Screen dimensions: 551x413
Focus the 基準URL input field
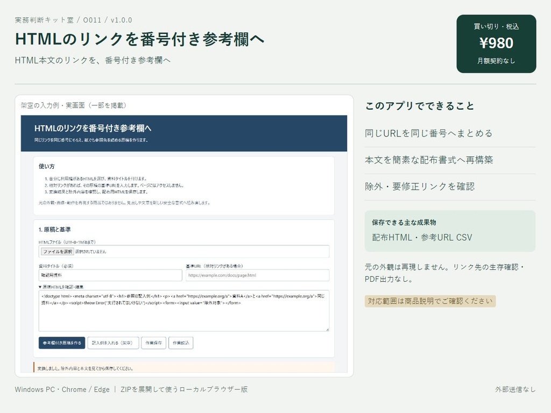pos(258,275)
